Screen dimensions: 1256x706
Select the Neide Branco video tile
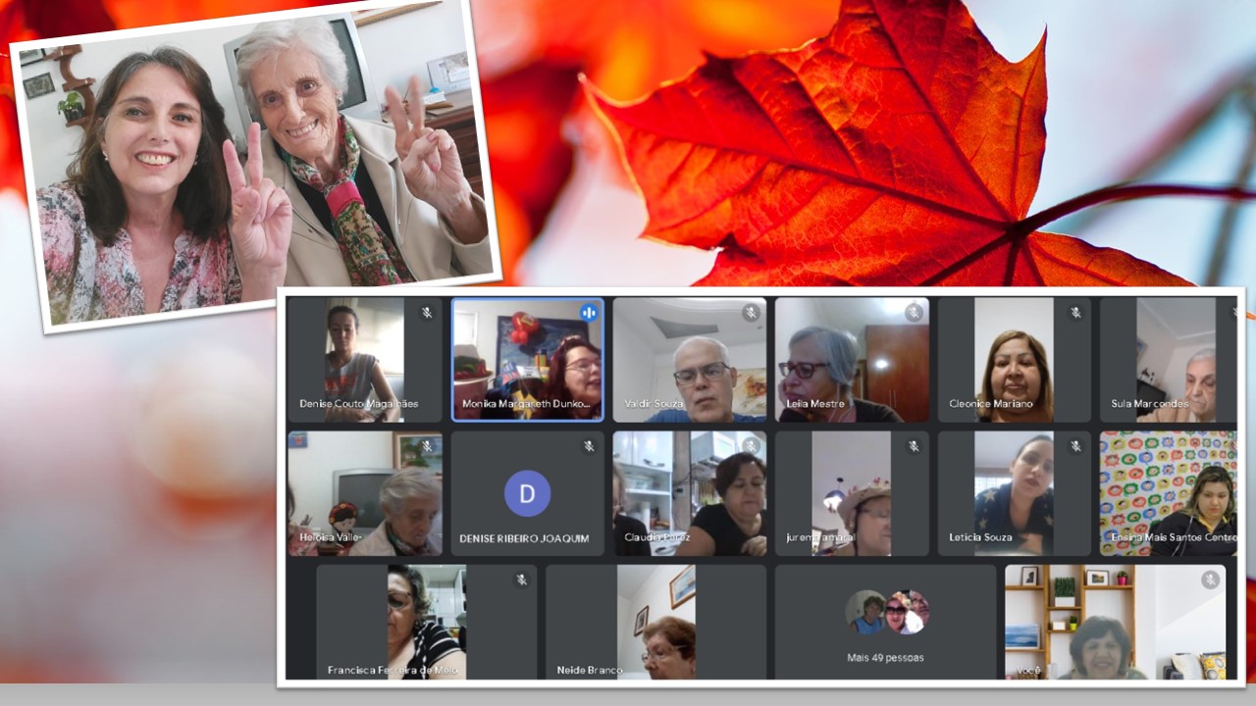[655, 623]
